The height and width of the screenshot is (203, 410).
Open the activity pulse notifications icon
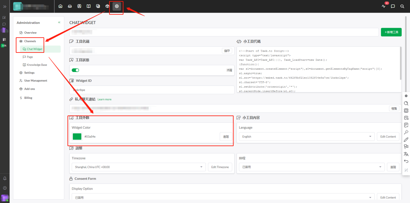[384, 6]
